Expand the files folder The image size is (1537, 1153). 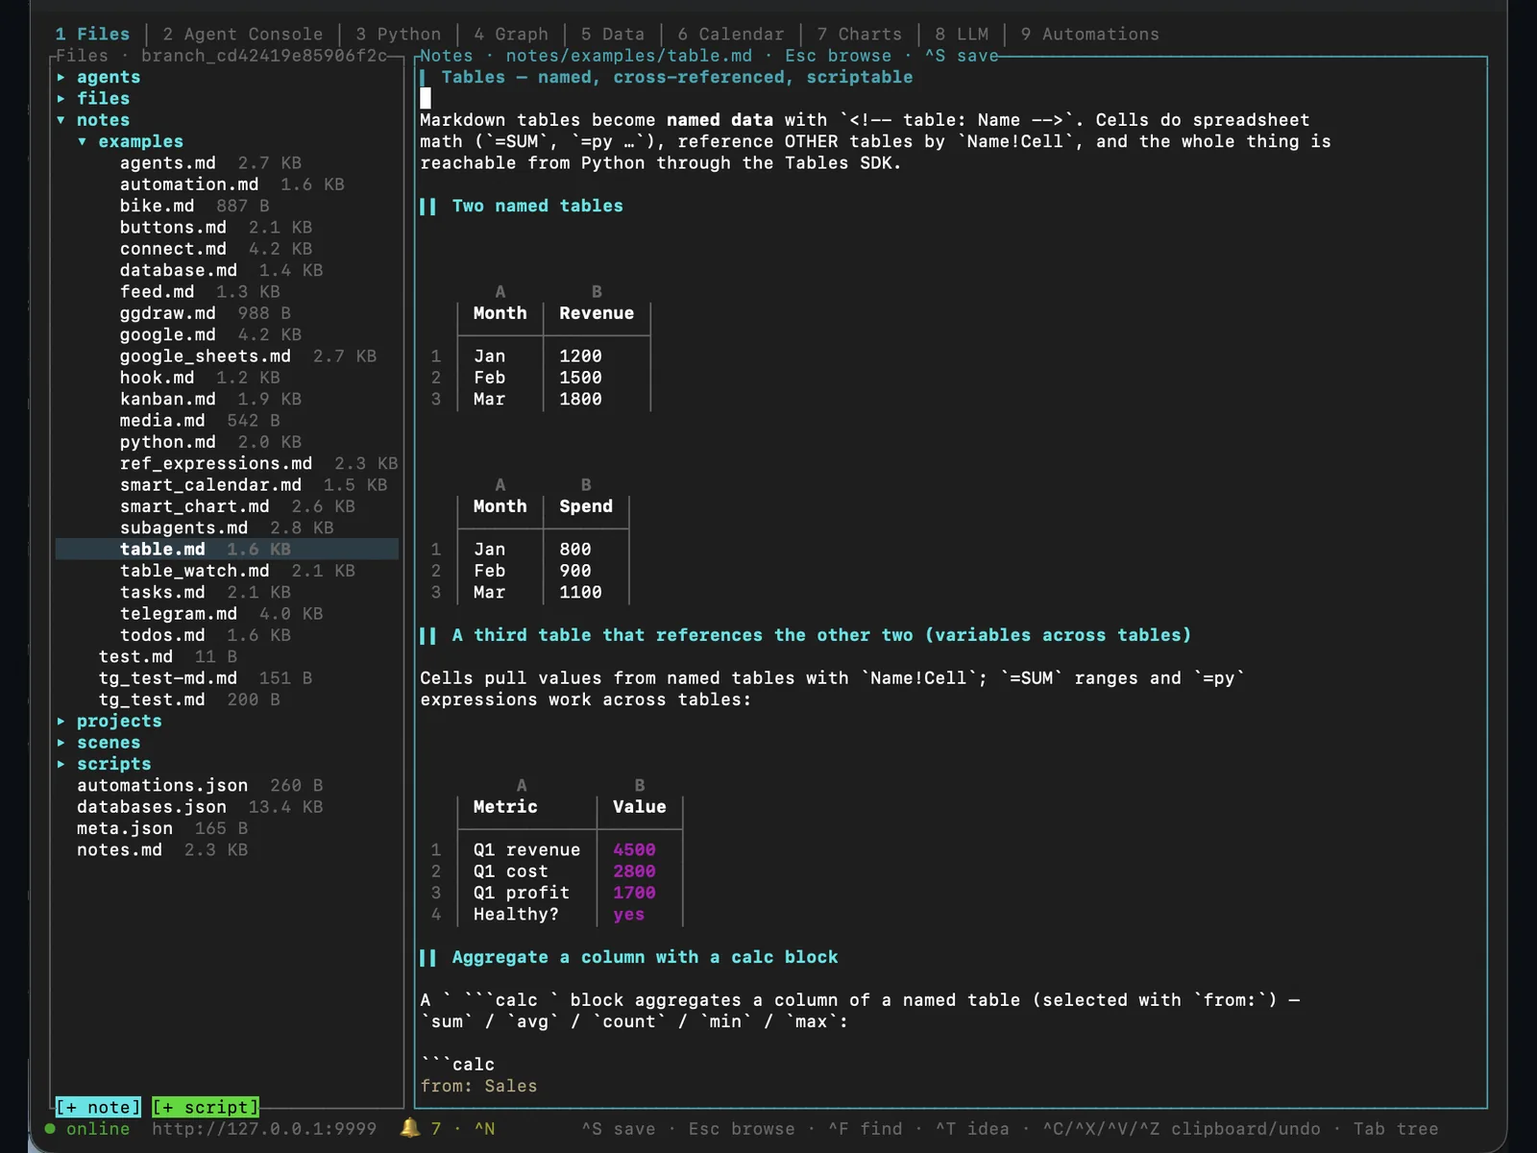tap(103, 98)
